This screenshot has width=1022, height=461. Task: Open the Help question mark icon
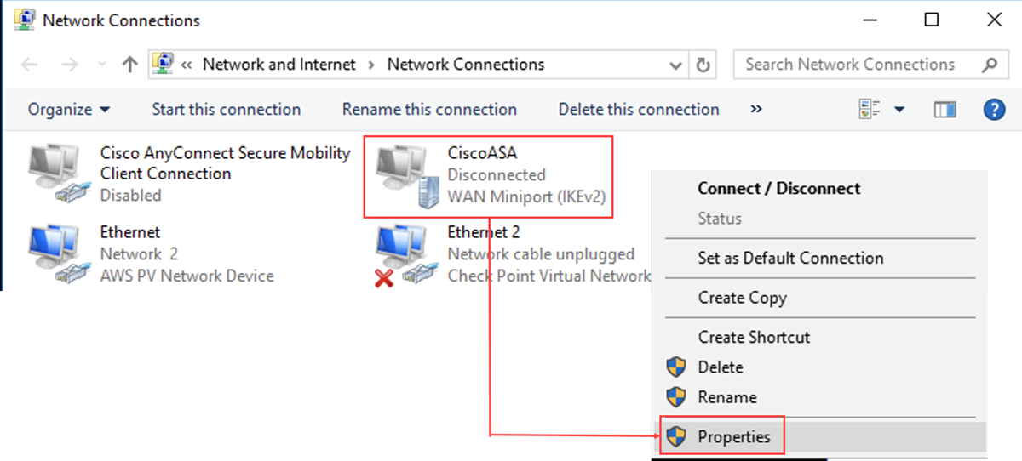pos(994,110)
